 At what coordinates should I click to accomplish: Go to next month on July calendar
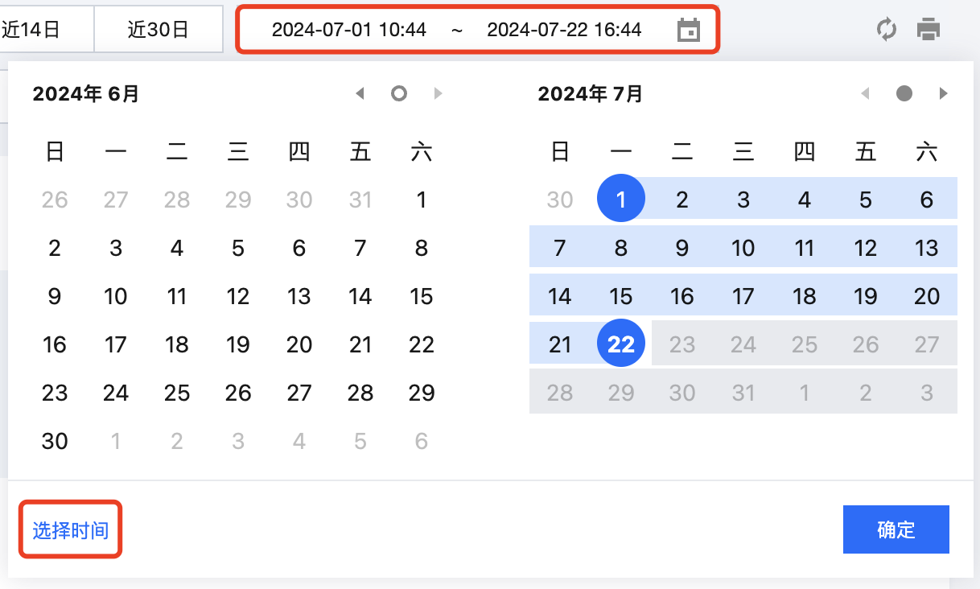pyautogui.click(x=943, y=94)
